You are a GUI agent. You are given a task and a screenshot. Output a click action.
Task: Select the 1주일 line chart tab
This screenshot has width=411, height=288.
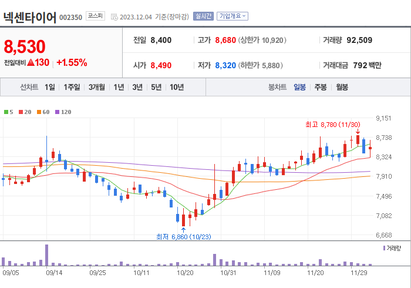coord(72,87)
